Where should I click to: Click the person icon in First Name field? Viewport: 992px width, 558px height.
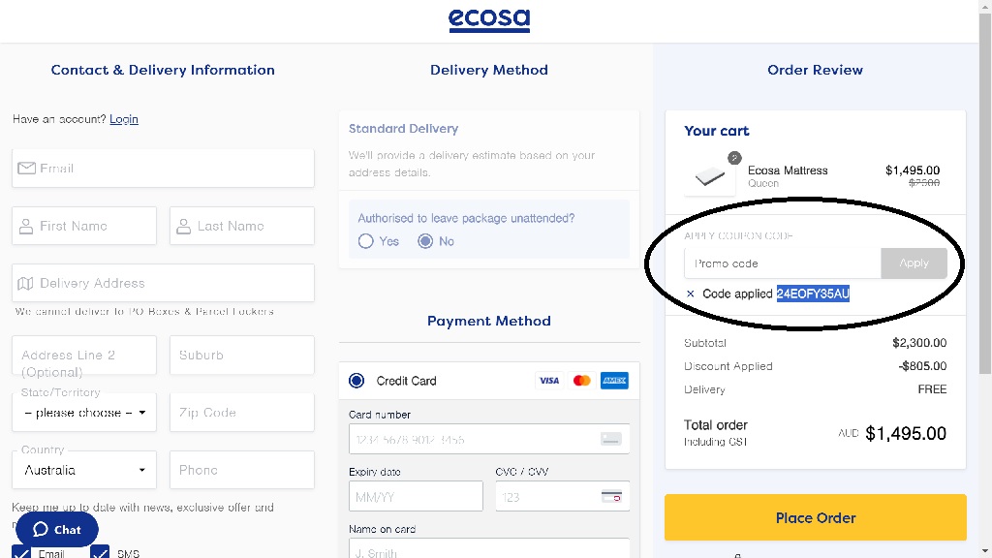coord(26,226)
